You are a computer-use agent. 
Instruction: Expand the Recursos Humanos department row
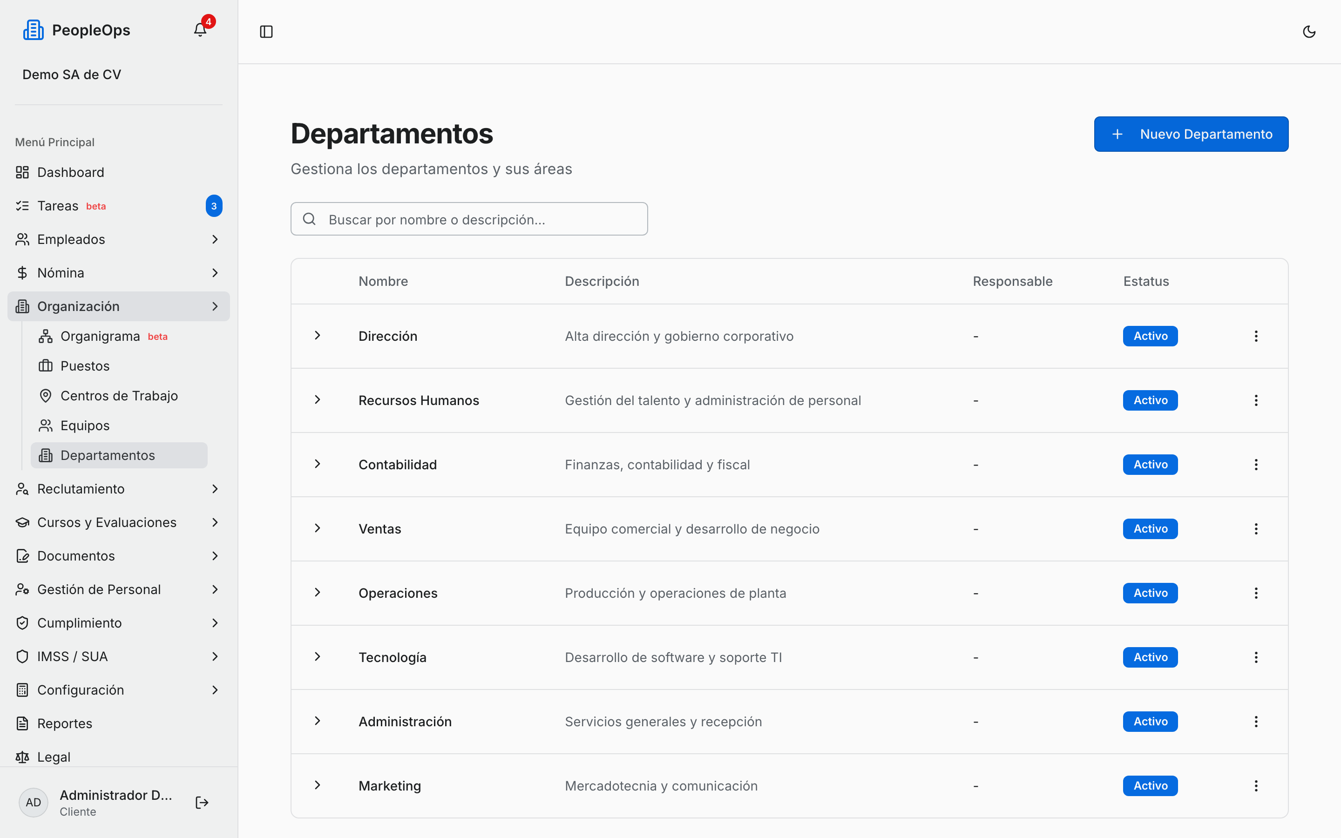318,399
